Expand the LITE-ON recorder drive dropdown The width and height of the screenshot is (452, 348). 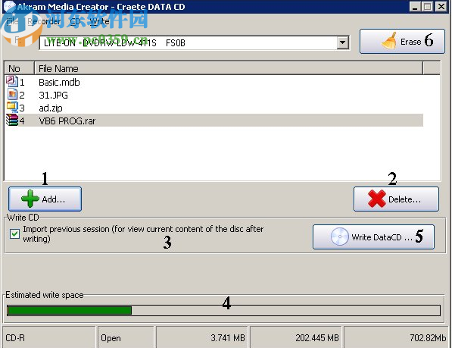pyautogui.click(x=343, y=42)
